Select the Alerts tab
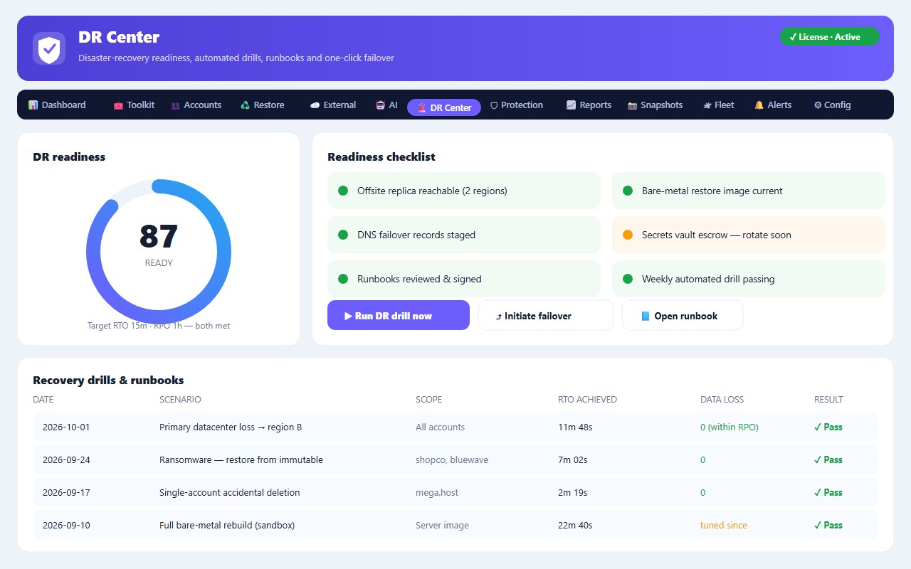The image size is (911, 569). [x=773, y=105]
